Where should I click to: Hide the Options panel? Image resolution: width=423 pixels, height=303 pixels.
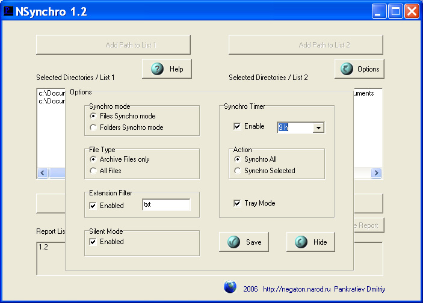pyautogui.click(x=310, y=242)
